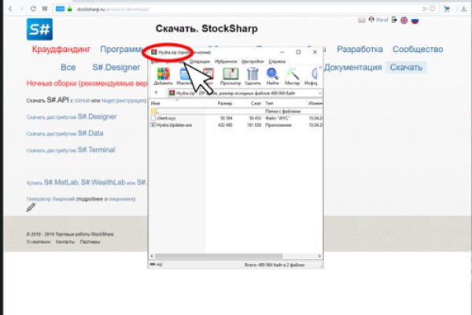Click the up-arrow parent folder button
This screenshot has height=315, width=472.
coord(157,93)
